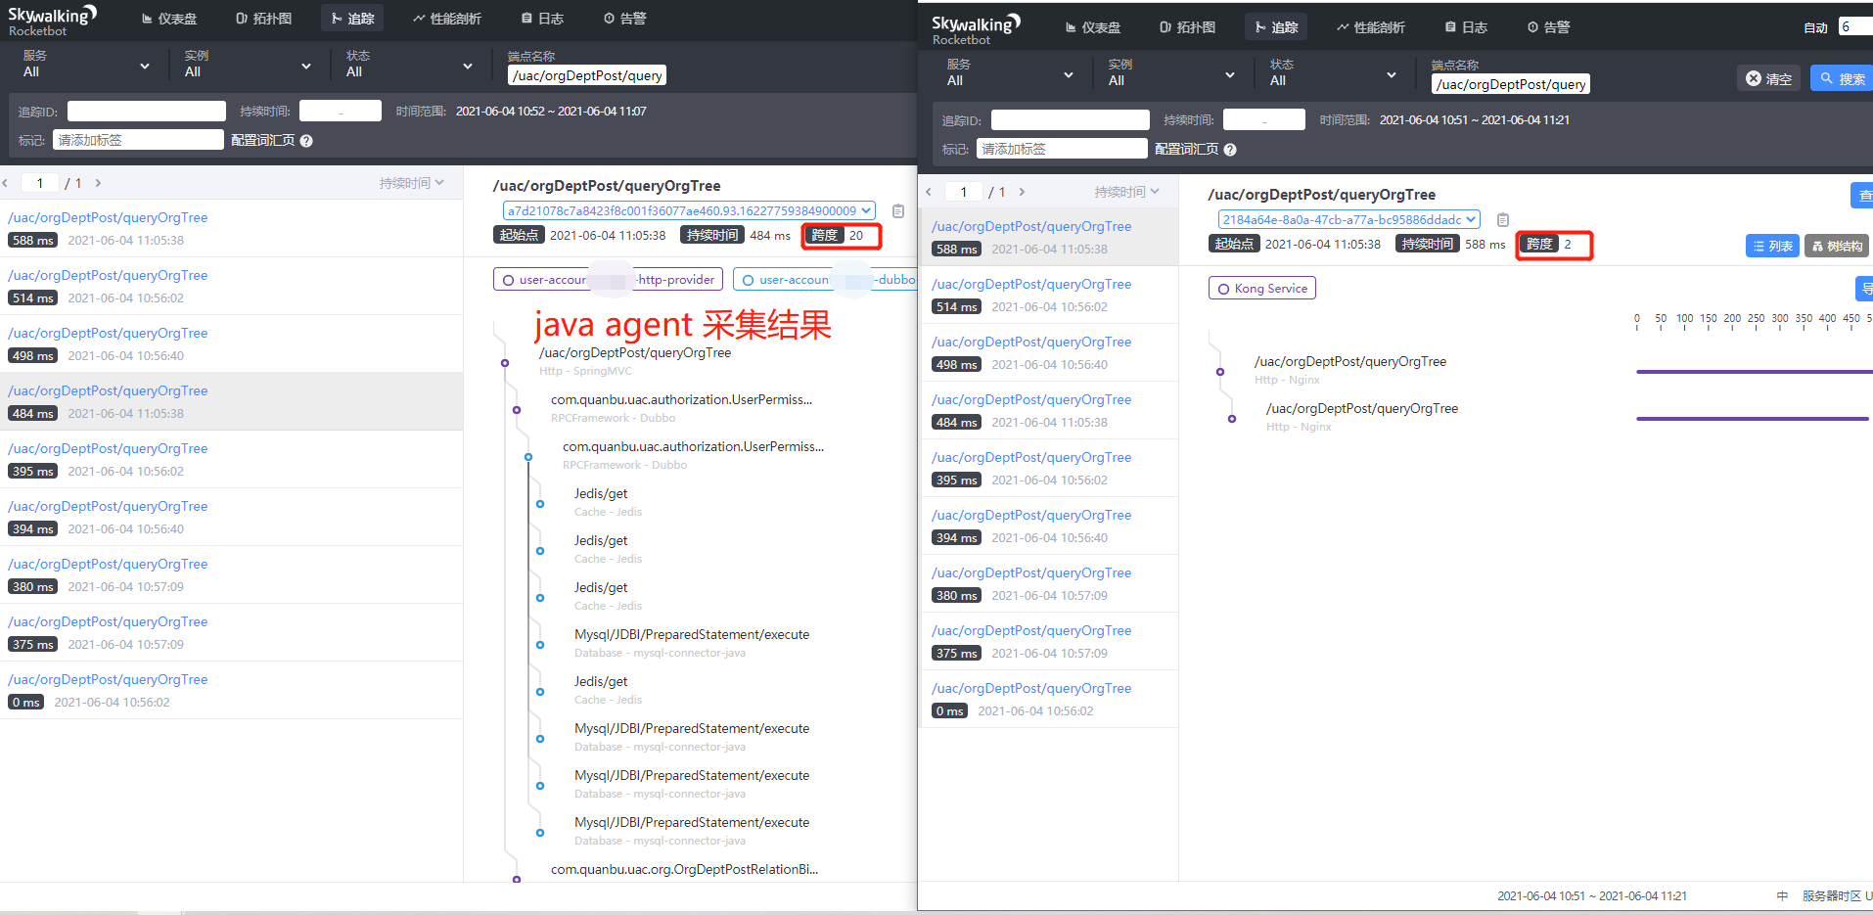
Task: Switch to 列表 view in right window
Action: [1772, 247]
